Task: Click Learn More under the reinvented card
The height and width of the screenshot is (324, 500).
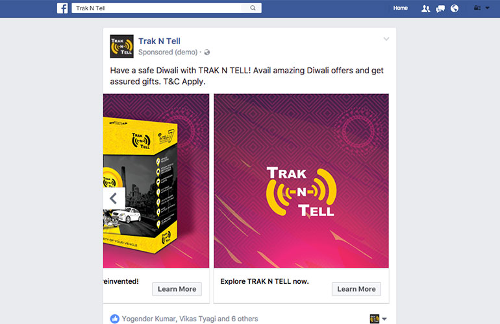Action: [x=177, y=289]
